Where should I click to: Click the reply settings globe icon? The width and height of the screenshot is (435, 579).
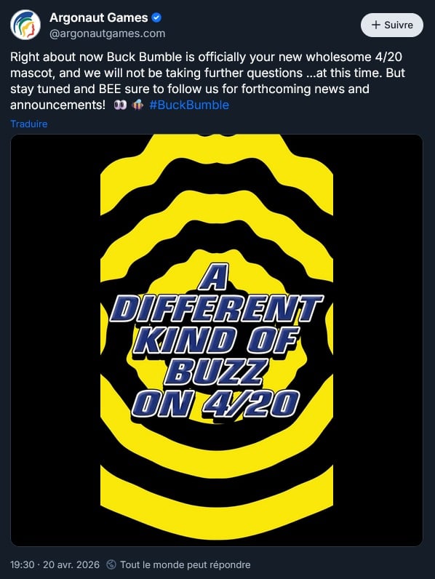[111, 564]
